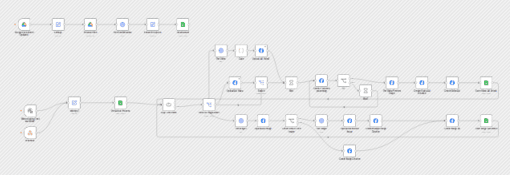The width and height of the screenshot is (510, 175).
Task: Select the Edit node before top-row Google Sheets
Action: 152,24
